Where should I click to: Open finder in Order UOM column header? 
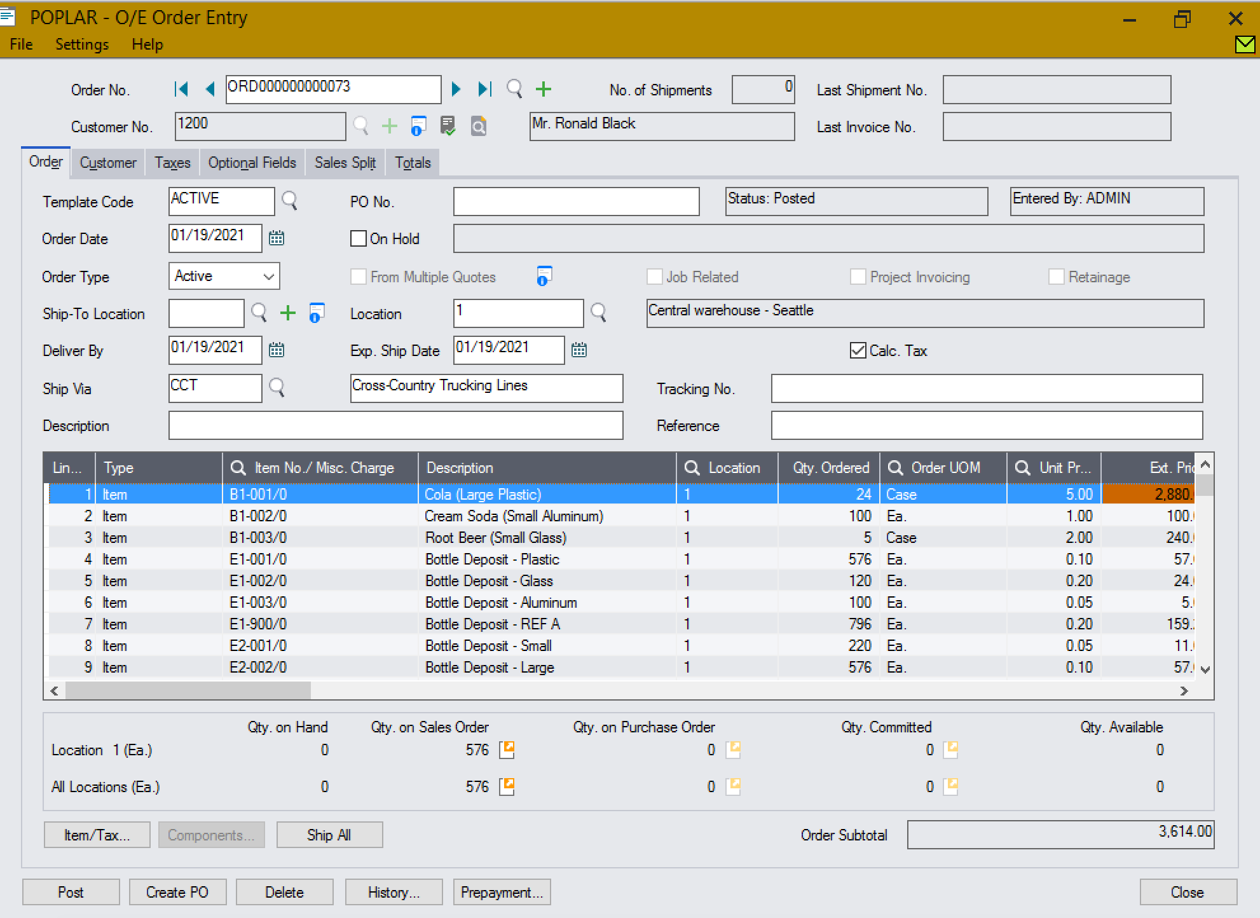point(896,468)
